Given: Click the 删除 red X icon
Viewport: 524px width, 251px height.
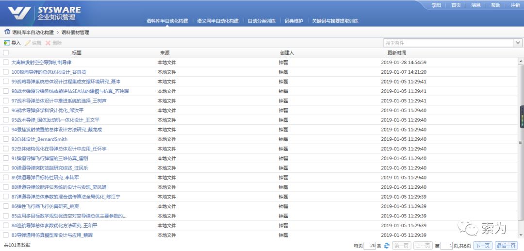Looking at the screenshot, I should pyautogui.click(x=48, y=43).
